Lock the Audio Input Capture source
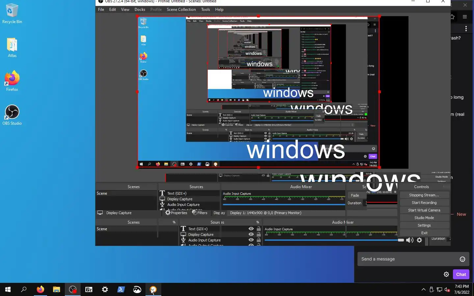Image resolution: width=474 pixels, height=296 pixels. pyautogui.click(x=259, y=240)
